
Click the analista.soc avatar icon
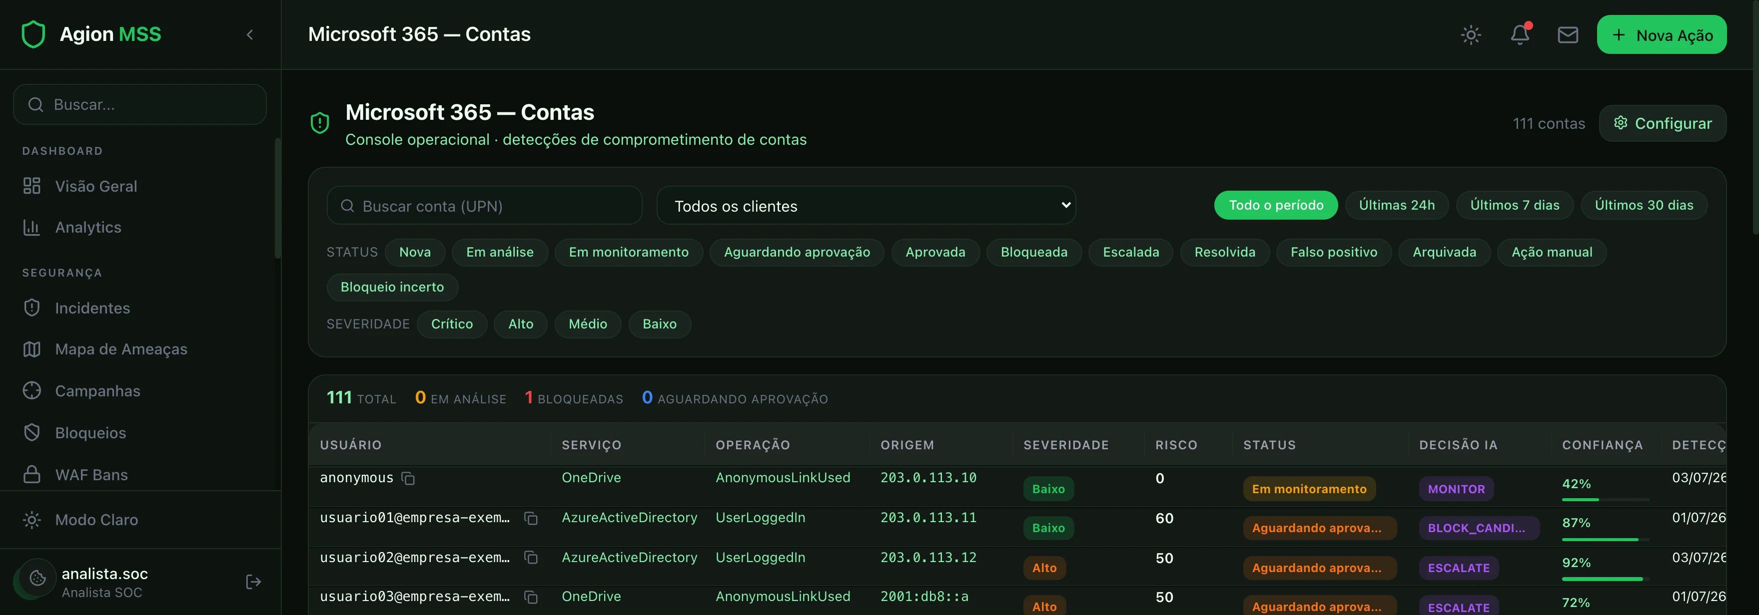tap(37, 578)
